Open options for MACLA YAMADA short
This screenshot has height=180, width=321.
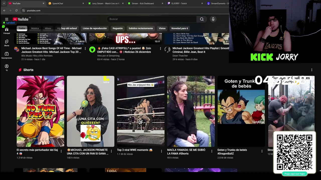(212, 151)
